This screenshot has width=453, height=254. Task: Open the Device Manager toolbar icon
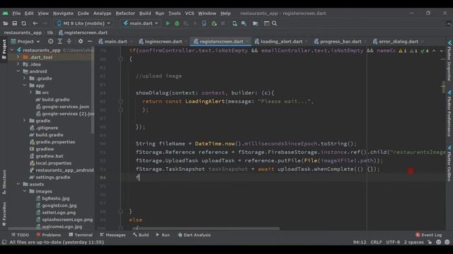coord(234,23)
